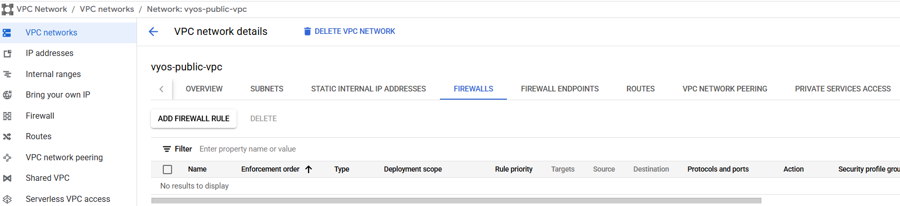Click the IP addresses sidebar icon
The width and height of the screenshot is (900, 206).
(x=7, y=53)
